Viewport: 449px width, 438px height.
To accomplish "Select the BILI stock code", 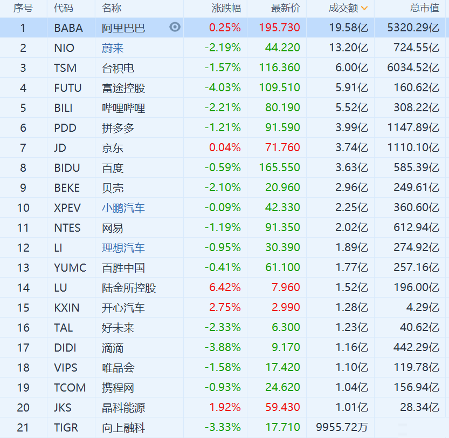I will coord(63,108).
